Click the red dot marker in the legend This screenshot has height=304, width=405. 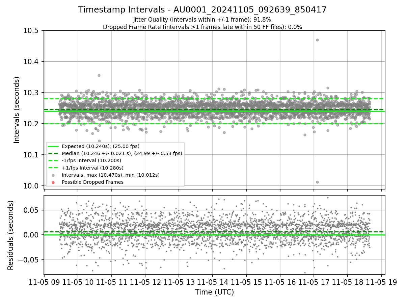pyautogui.click(x=53, y=182)
